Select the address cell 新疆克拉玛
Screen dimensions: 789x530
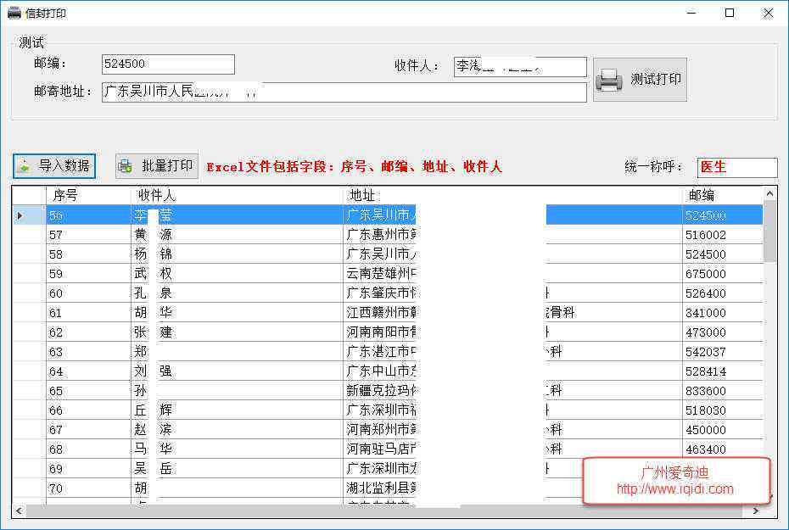pos(512,391)
